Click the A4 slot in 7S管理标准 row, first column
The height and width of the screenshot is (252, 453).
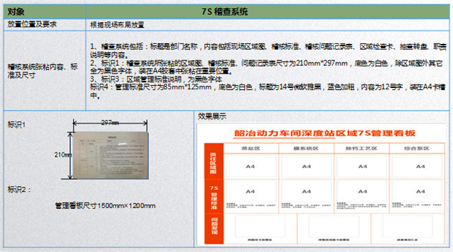tap(251, 192)
